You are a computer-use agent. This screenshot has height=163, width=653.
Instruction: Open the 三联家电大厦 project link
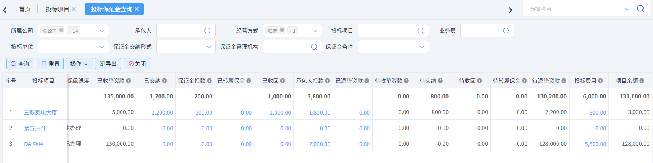41,113
